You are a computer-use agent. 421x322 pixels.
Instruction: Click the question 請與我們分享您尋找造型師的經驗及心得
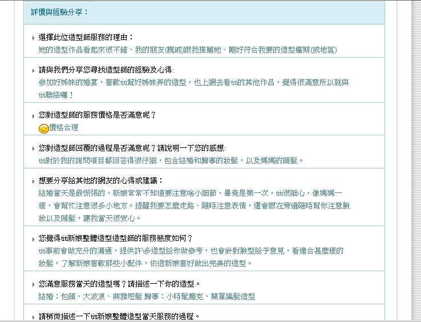106,70
